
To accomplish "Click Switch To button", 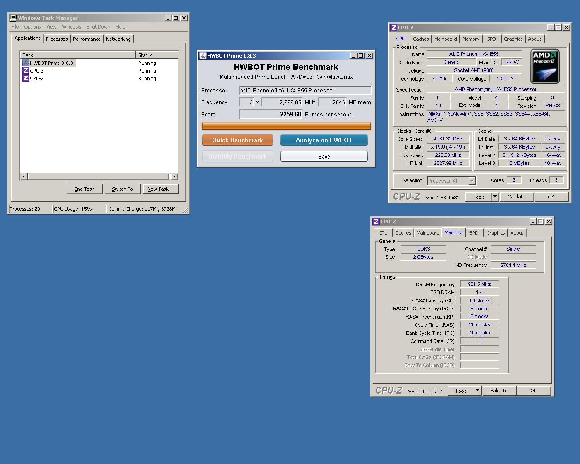I will 122,189.
